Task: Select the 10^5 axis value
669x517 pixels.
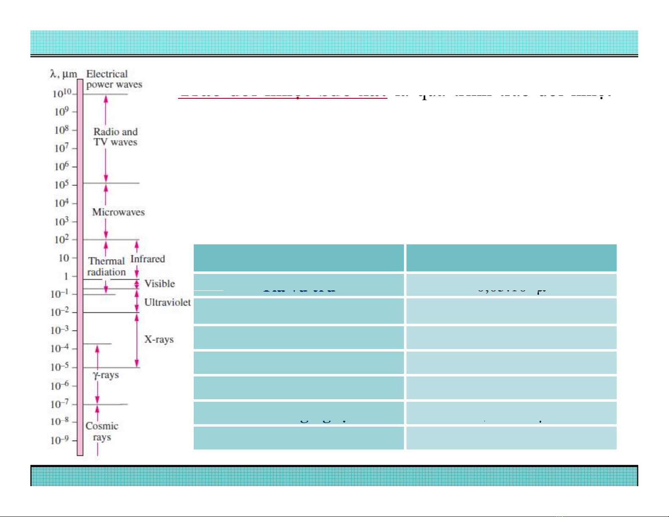Action: 62,184
